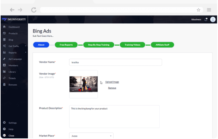Click the Remove image link
218x139 pixels.
pyautogui.click(x=112, y=88)
